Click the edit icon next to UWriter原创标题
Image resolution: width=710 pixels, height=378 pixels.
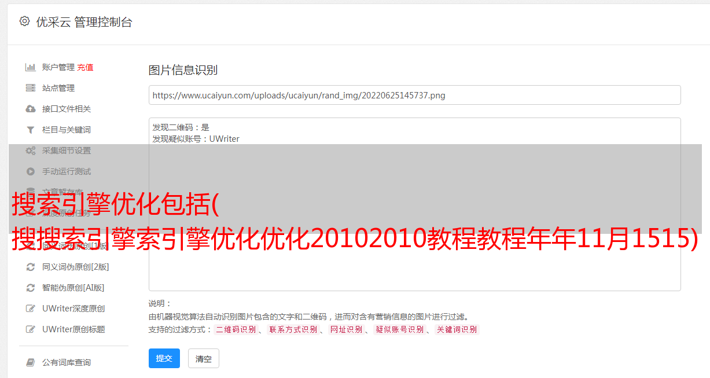[31, 329]
